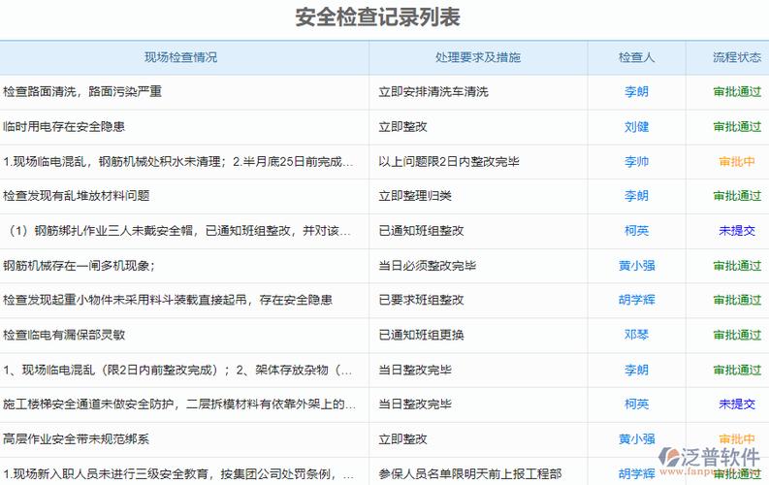Open inspector 黄小强 in the 一闸多机 row
The image size is (769, 485).
[636, 266]
